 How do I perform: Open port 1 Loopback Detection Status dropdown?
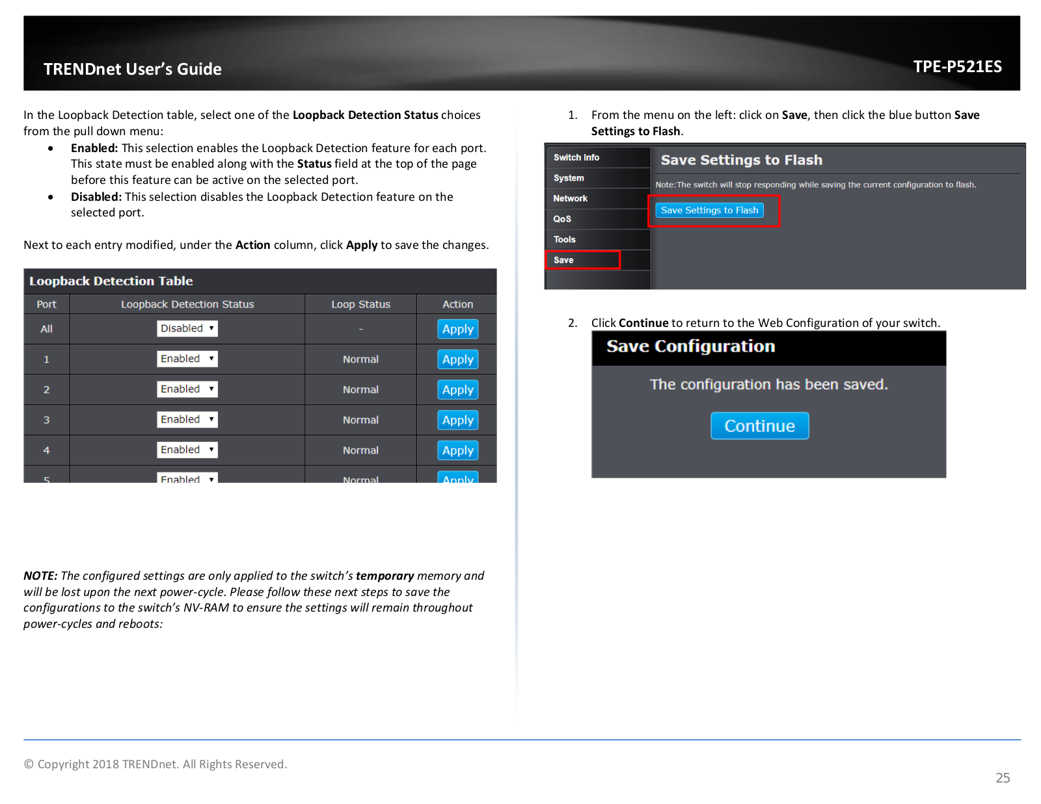[x=187, y=359]
